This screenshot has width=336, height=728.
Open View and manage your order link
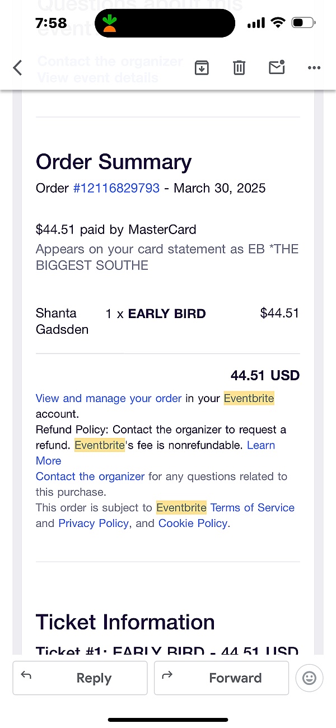(x=109, y=398)
